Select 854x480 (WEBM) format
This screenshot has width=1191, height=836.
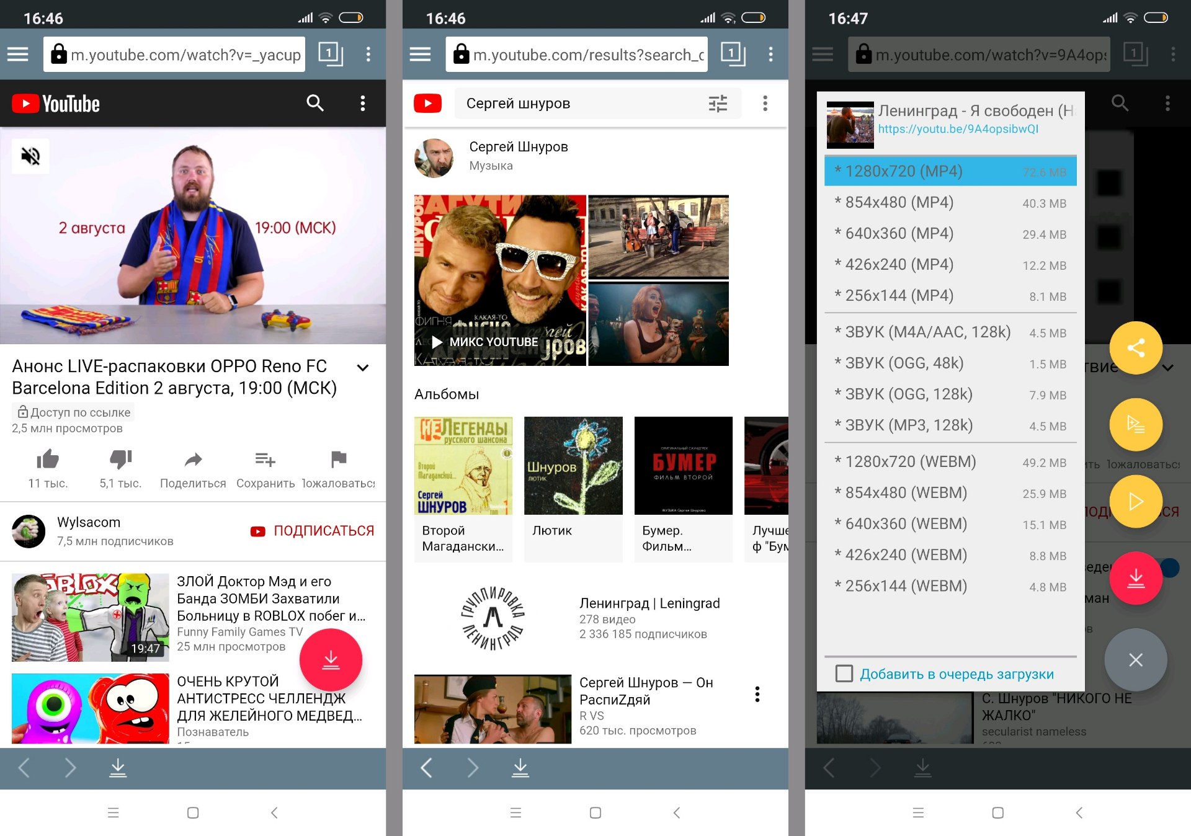coord(950,492)
